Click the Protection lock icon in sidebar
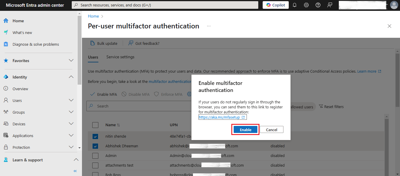400x176 pixels. (6, 147)
